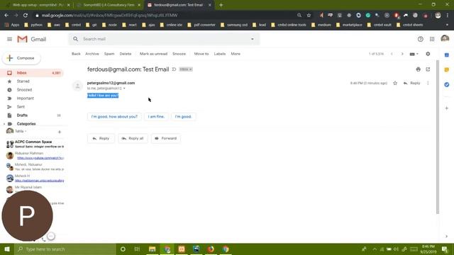Reload the page in Chrome

tap(26, 16)
